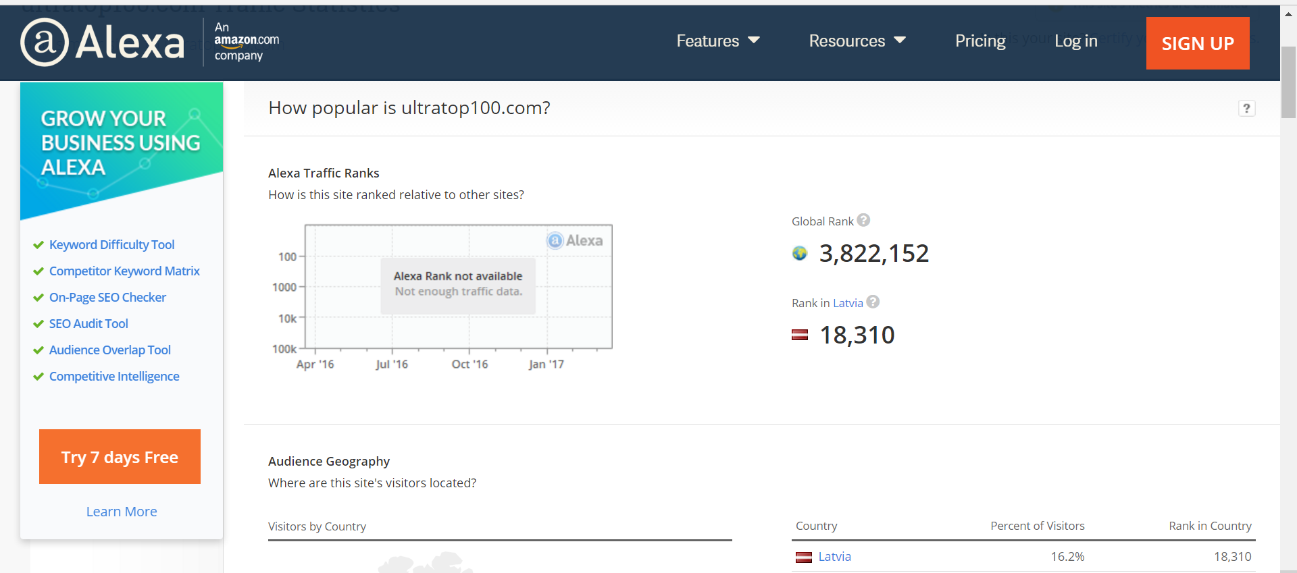Click the Latvia flag in country table

coord(804,557)
